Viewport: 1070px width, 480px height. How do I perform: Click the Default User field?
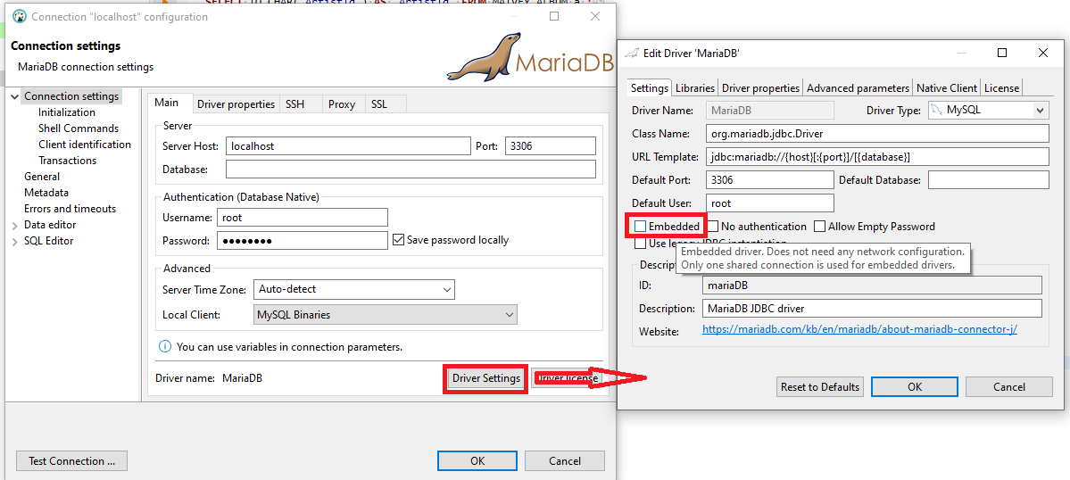coord(770,203)
